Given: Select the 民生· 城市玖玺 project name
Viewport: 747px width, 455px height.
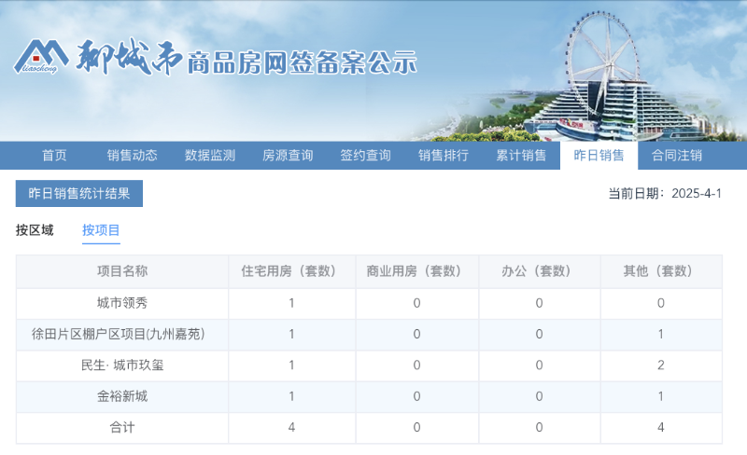Looking at the screenshot, I should pyautogui.click(x=122, y=365).
